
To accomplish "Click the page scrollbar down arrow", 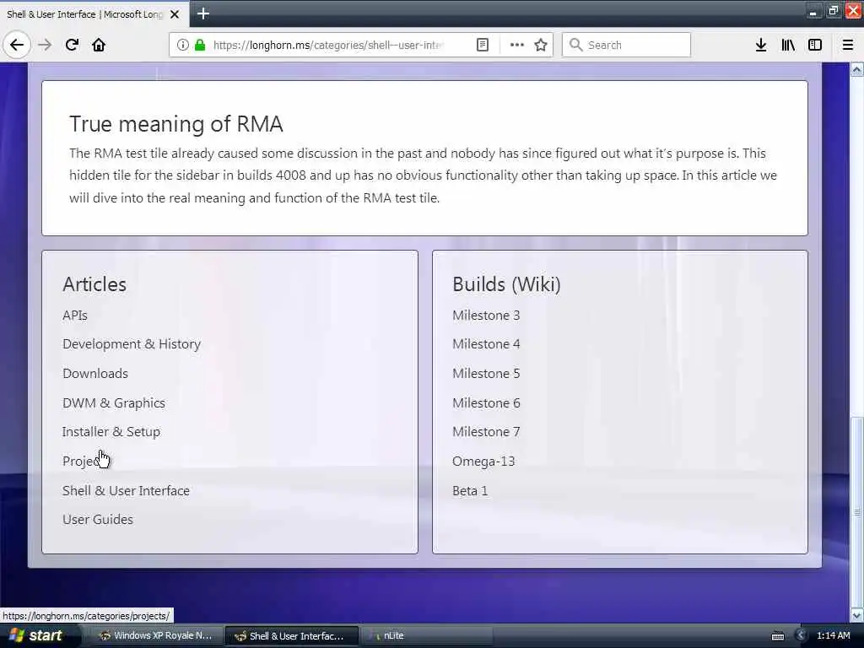I will click(856, 614).
